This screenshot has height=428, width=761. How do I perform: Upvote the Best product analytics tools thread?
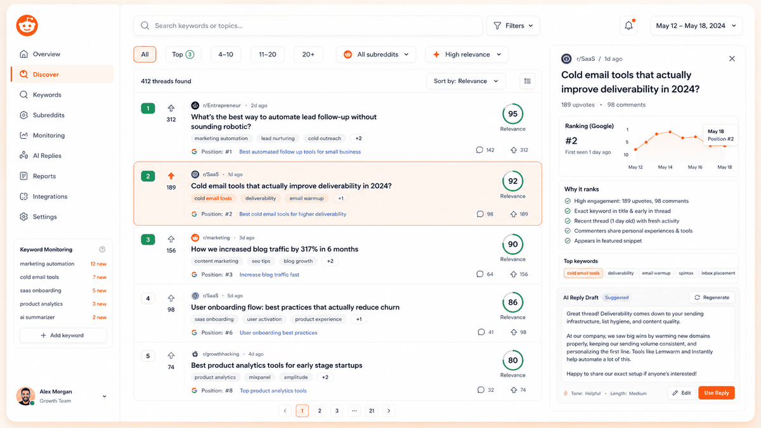point(171,356)
